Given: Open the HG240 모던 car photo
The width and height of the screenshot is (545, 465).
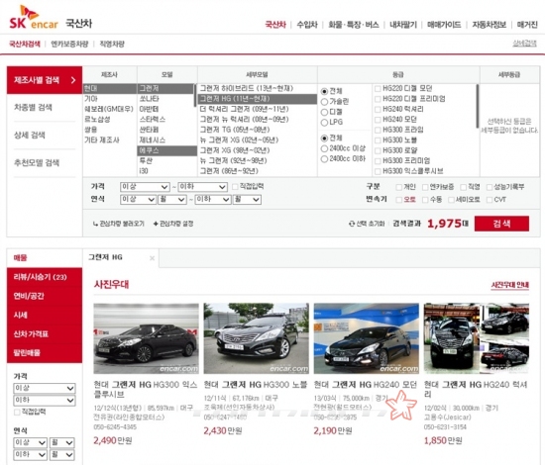Looking at the screenshot, I should pos(367,338).
